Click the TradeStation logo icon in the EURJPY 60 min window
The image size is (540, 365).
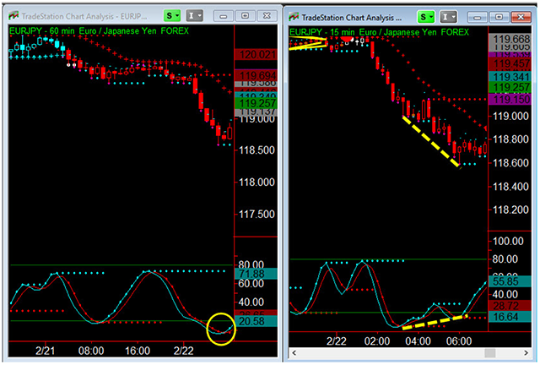click(x=13, y=16)
